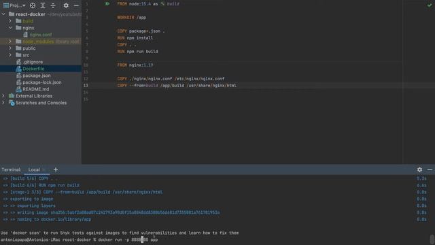The height and width of the screenshot is (245, 435).
Task: Open package-lock.json file
Action: pos(42,82)
